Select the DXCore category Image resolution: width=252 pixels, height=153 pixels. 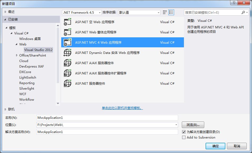click(25, 72)
